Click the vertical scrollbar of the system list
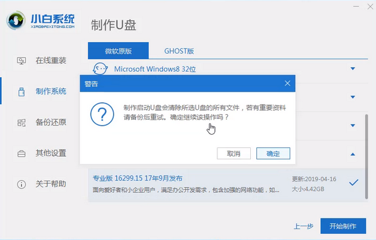376x240 pixels. [x=366, y=157]
